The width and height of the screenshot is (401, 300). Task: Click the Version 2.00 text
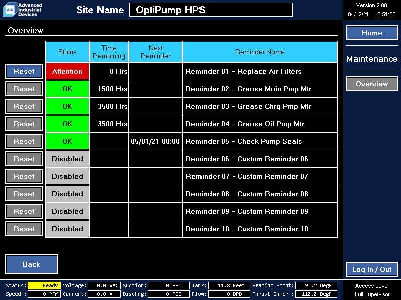coord(371,5)
